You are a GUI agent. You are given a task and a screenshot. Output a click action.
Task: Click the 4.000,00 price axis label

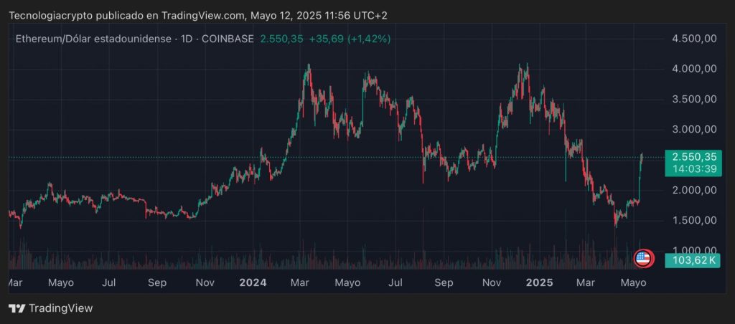tap(695, 69)
